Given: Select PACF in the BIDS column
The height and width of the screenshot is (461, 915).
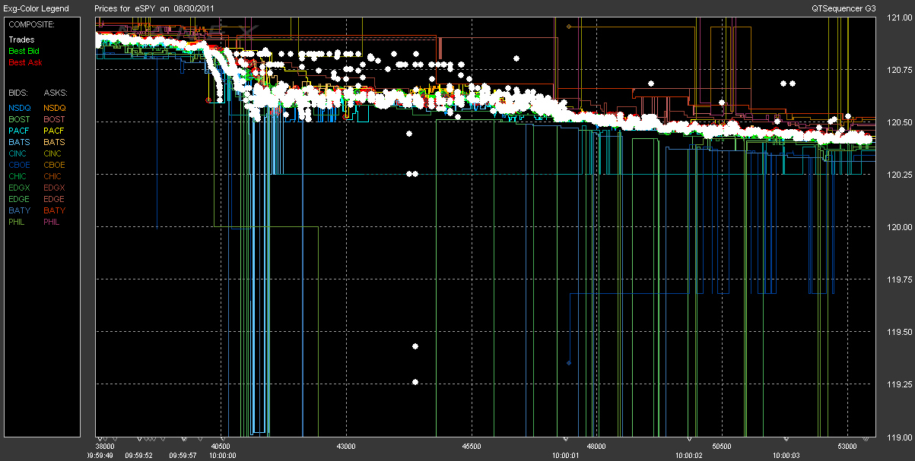Looking at the screenshot, I should [19, 131].
